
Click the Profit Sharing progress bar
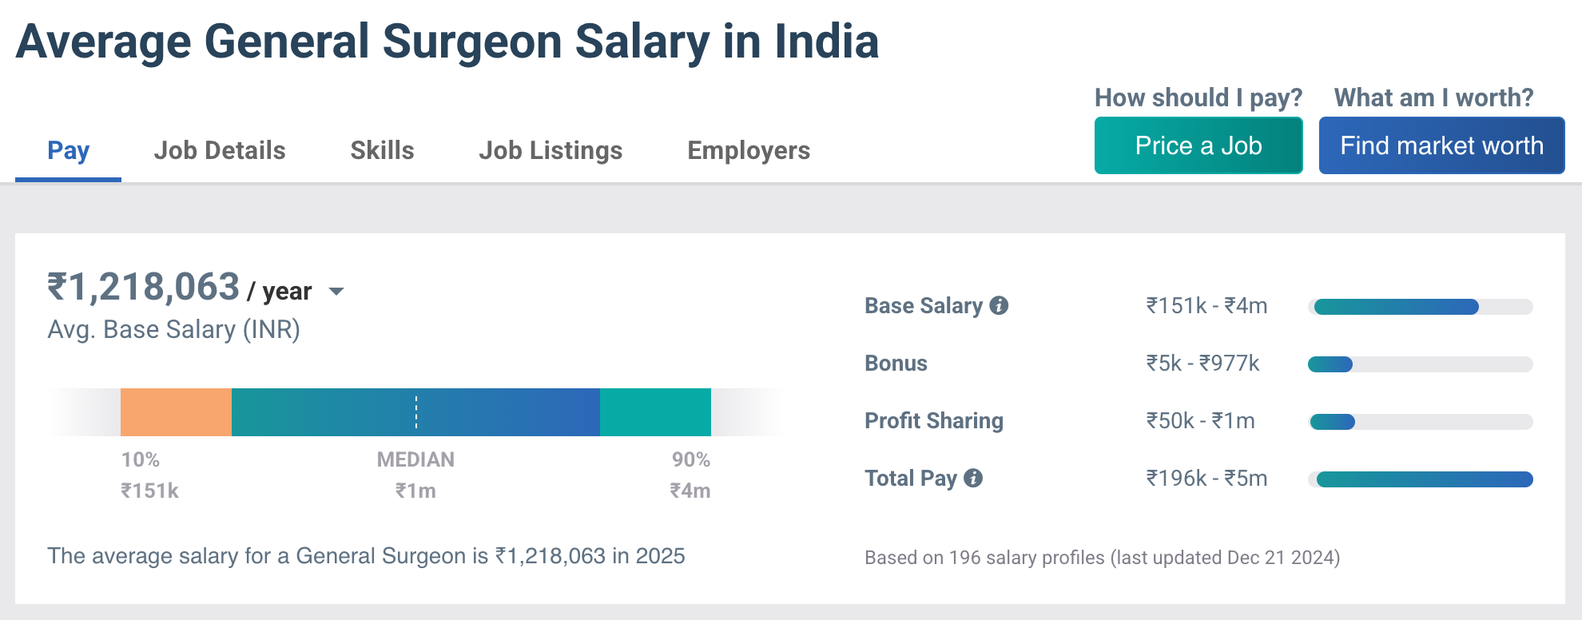pyautogui.click(x=1421, y=420)
